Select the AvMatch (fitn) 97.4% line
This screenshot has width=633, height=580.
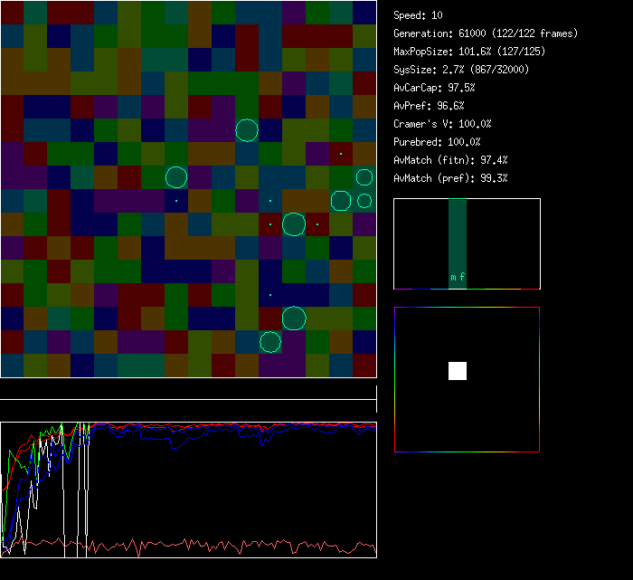coord(450,160)
